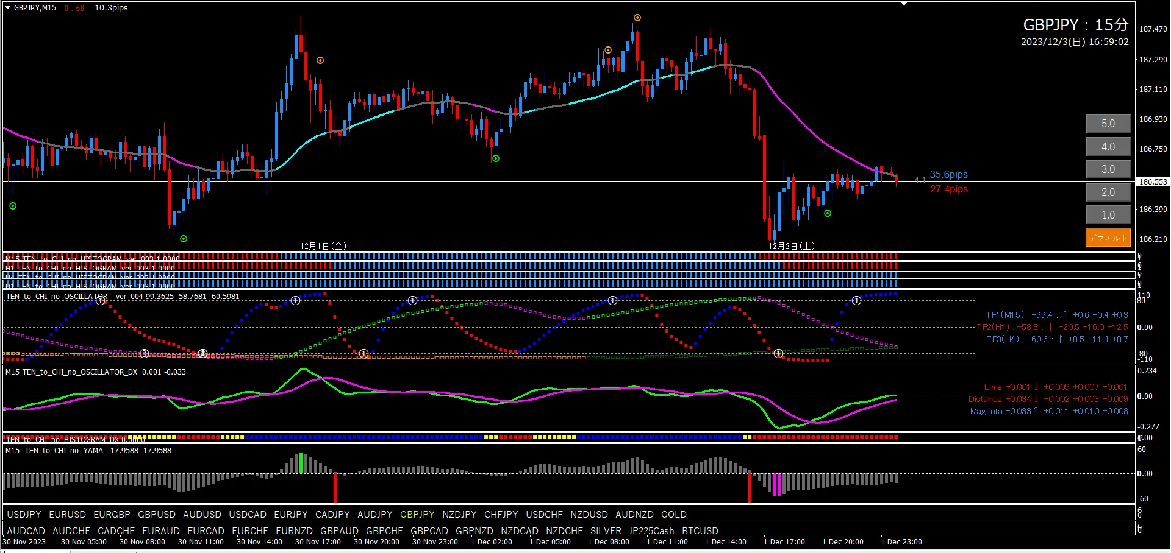Screen dimensions: 1171x553
Task: Switch to GBPNZD
Action: (474, 531)
